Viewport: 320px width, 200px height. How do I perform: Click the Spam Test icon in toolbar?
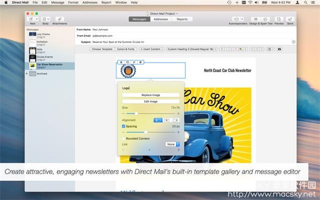[265, 19]
